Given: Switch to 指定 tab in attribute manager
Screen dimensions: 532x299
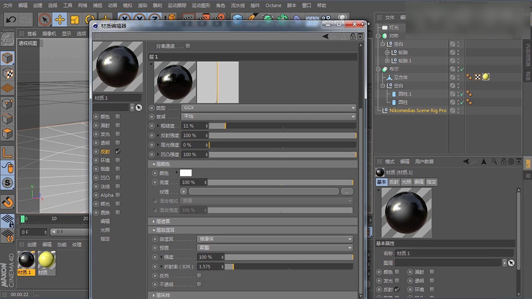Looking at the screenshot, I should click(x=431, y=182).
